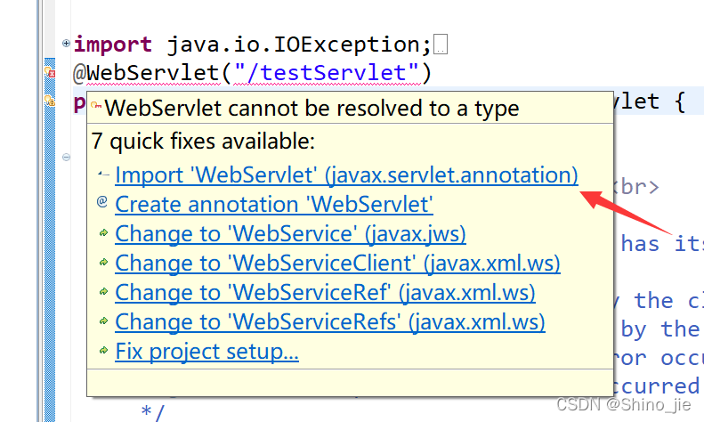
Task: Choose Create annotation 'WebServlet' quick fix
Action: pyautogui.click(x=274, y=205)
